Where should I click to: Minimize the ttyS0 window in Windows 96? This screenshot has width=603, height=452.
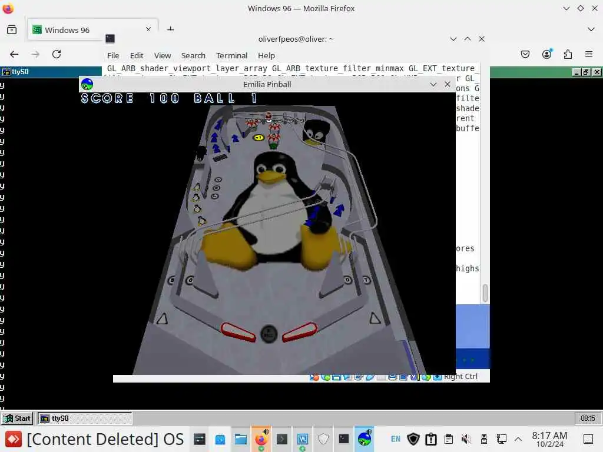point(577,72)
